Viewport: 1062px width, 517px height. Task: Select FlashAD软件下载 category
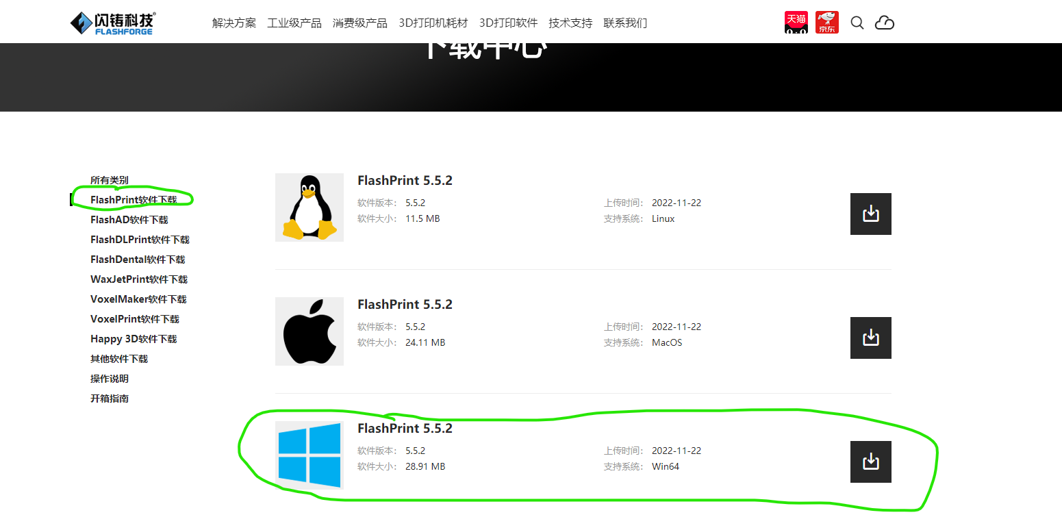click(129, 220)
